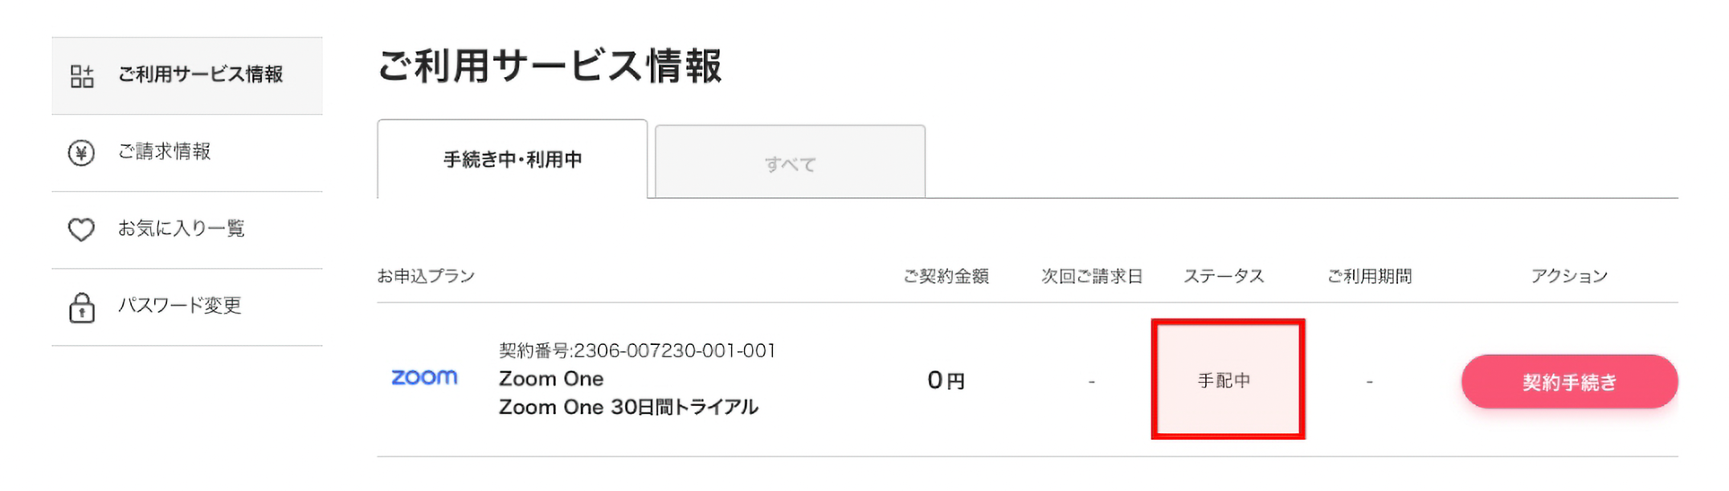
Task: Click the contract number 2306-007230-001-001
Action: 637,351
